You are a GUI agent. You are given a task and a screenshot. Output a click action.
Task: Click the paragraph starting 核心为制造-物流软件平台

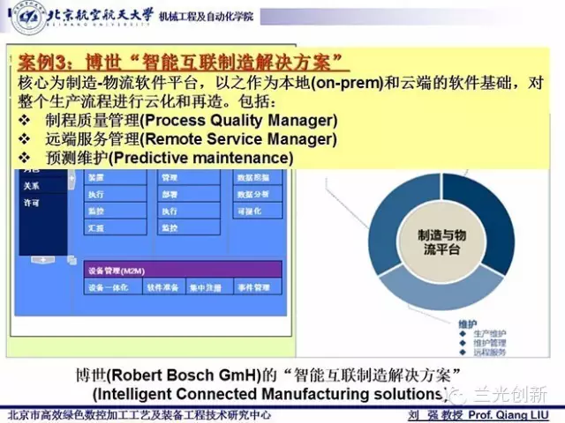(x=281, y=93)
